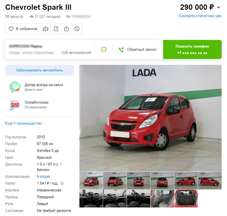
Task: Click the share icon
Action: tap(66, 29)
